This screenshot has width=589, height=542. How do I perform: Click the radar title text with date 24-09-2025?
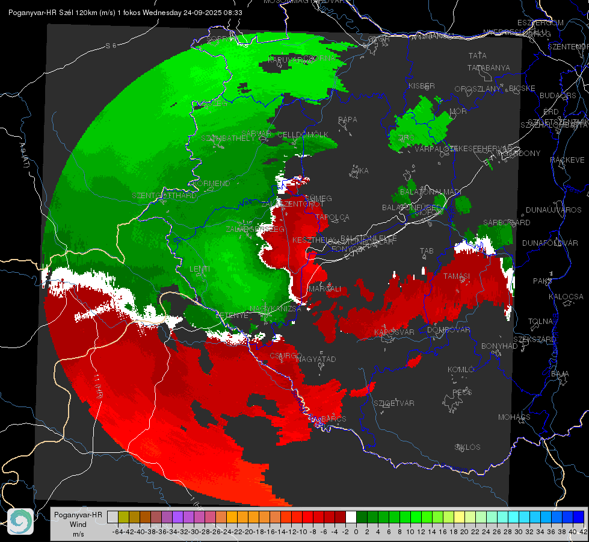tap(125, 13)
